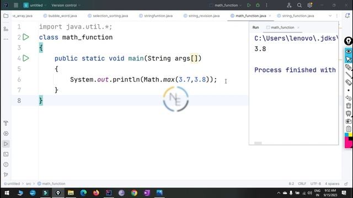Screen dimensions: 353x198
Task: Start Debug with the bug icon
Action: (x=258, y=5)
